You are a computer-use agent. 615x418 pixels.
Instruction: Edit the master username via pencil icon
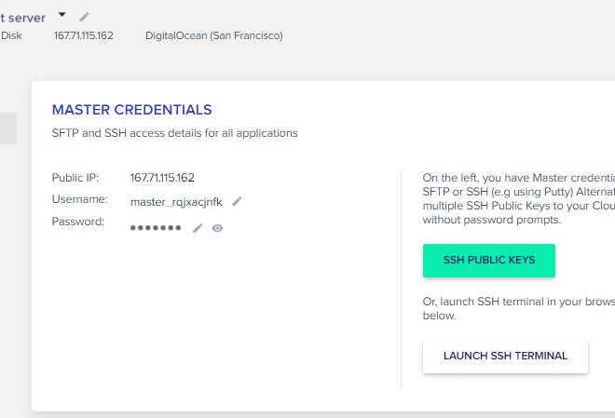[237, 201]
